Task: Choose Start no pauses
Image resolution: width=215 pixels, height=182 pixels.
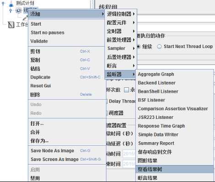Action: click(x=66, y=32)
